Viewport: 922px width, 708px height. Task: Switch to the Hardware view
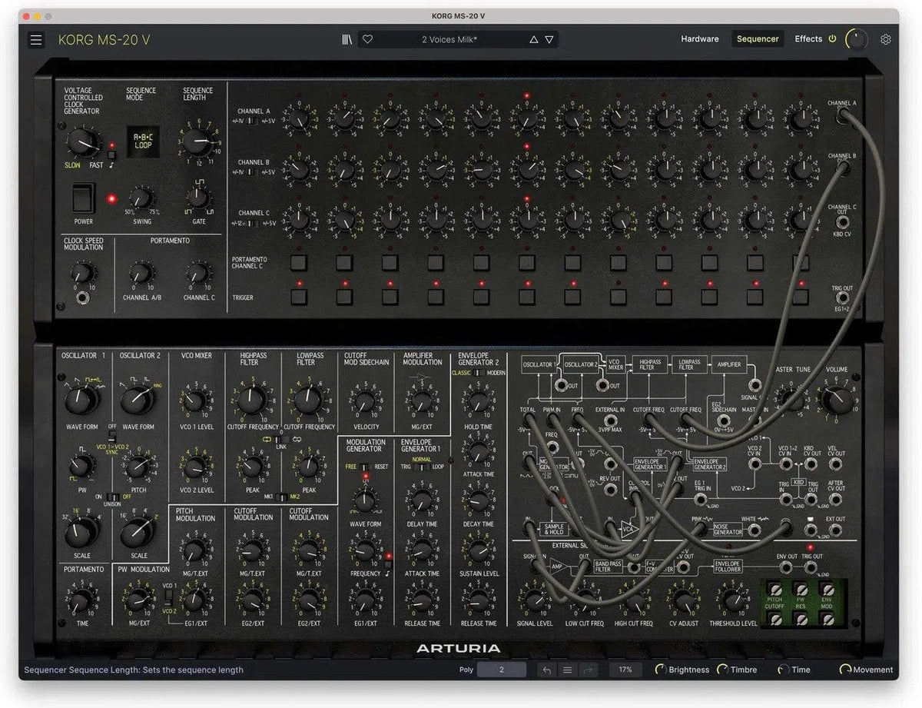click(x=699, y=38)
